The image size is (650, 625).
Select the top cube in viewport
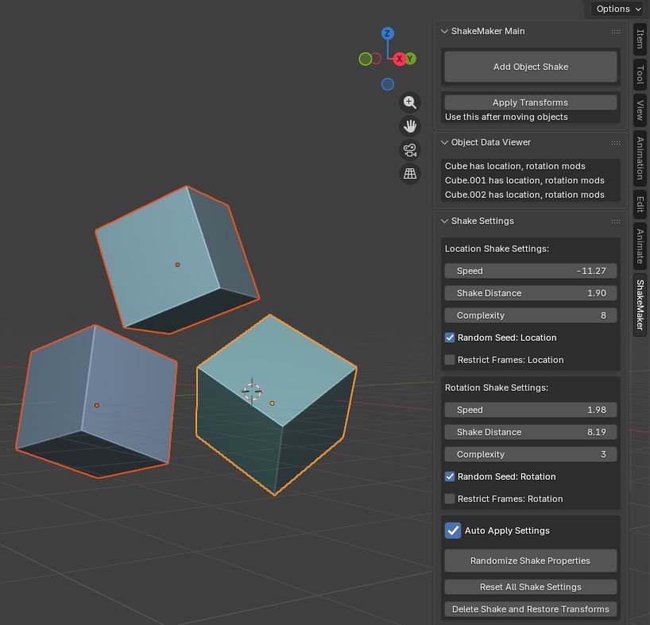177,260
